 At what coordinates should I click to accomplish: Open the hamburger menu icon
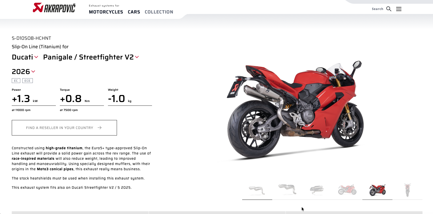point(399,9)
